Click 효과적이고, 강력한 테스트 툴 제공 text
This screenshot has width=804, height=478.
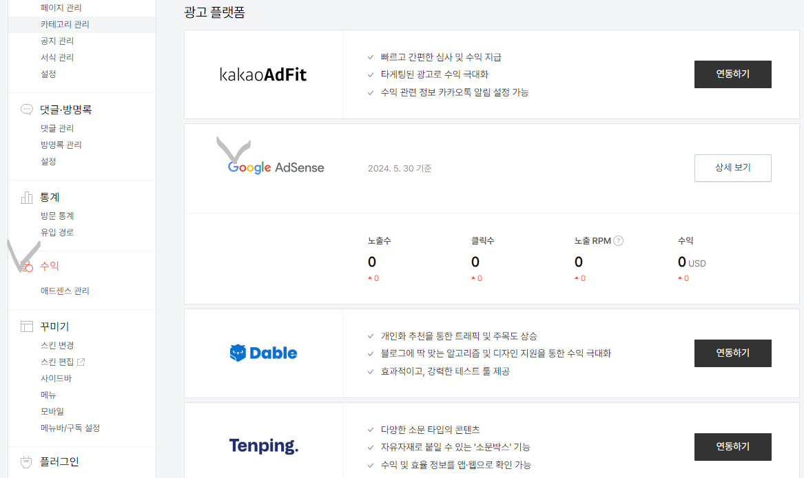point(445,371)
